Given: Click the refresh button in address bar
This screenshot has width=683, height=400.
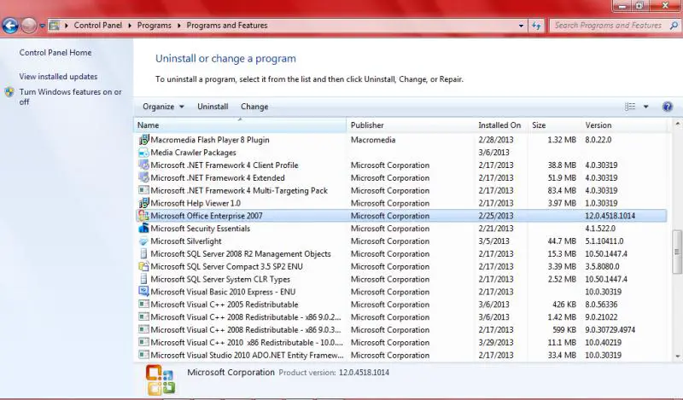Looking at the screenshot, I should (x=537, y=26).
